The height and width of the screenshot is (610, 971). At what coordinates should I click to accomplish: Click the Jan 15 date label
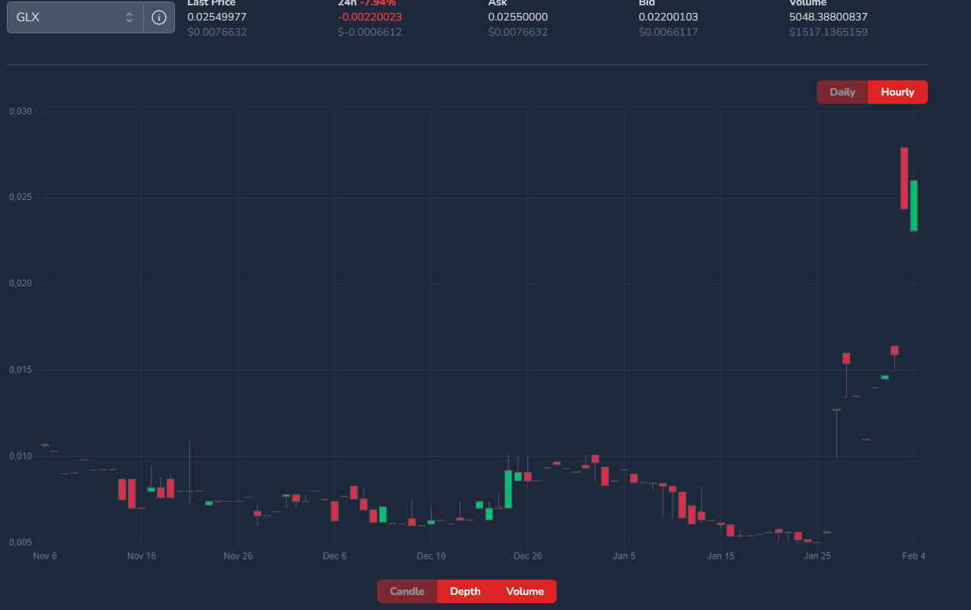point(721,556)
